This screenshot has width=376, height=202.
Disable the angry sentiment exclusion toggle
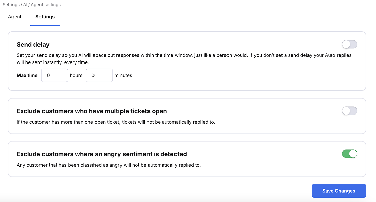(349, 154)
